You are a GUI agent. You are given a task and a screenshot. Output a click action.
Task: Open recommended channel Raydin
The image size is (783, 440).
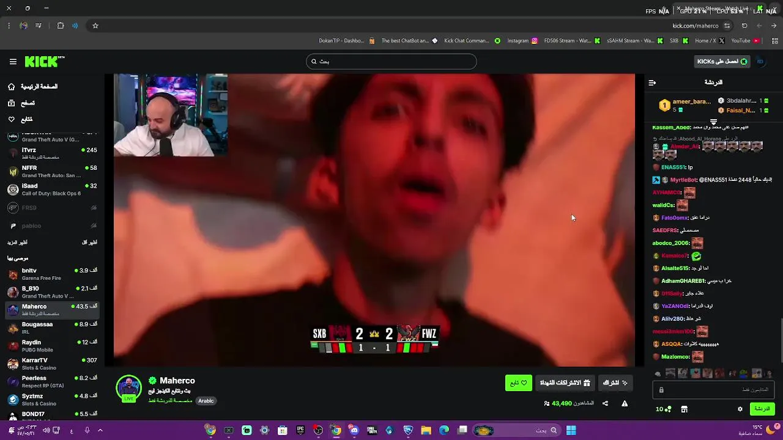coord(52,345)
